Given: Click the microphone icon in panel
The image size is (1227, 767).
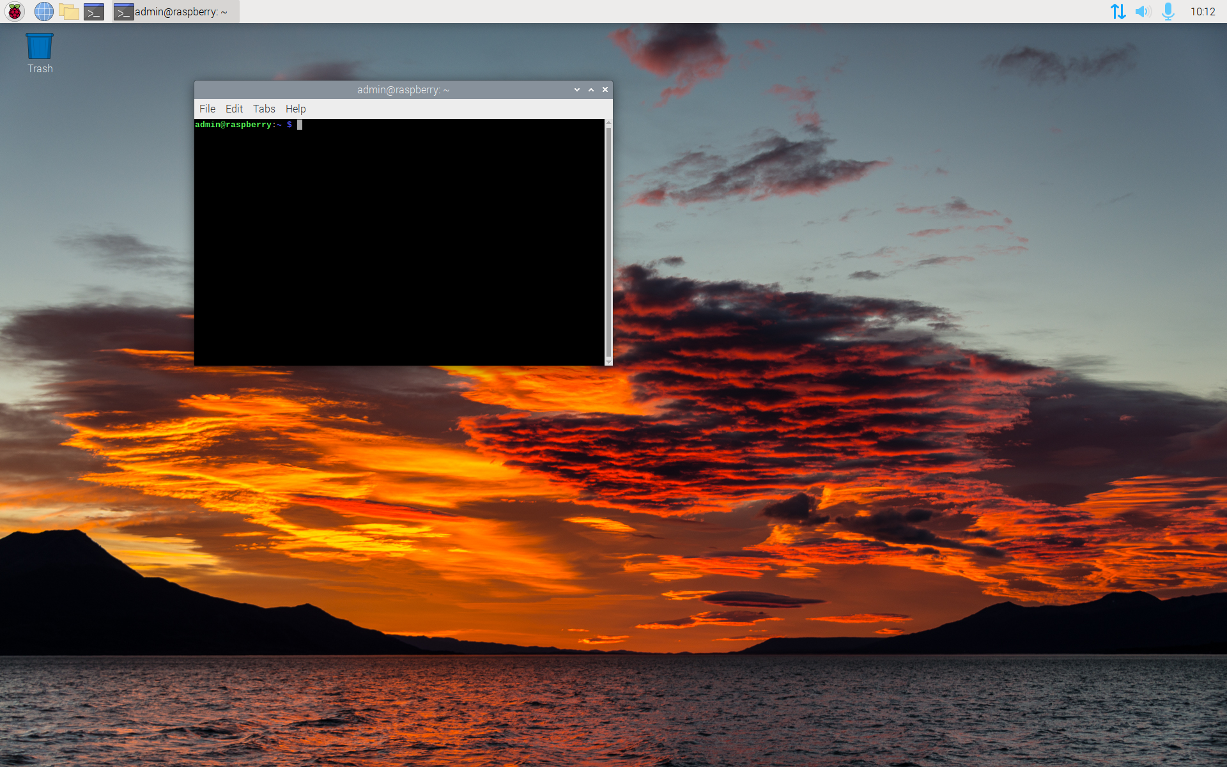Looking at the screenshot, I should tap(1168, 12).
